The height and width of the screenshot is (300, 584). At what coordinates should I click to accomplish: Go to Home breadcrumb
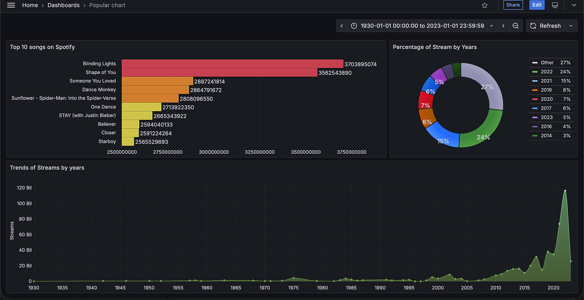[x=30, y=5]
